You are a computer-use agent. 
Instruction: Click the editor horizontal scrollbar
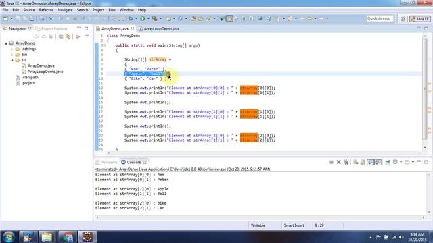[x=263, y=153]
